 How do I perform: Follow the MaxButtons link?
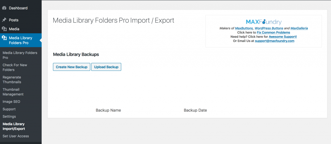click(x=244, y=28)
